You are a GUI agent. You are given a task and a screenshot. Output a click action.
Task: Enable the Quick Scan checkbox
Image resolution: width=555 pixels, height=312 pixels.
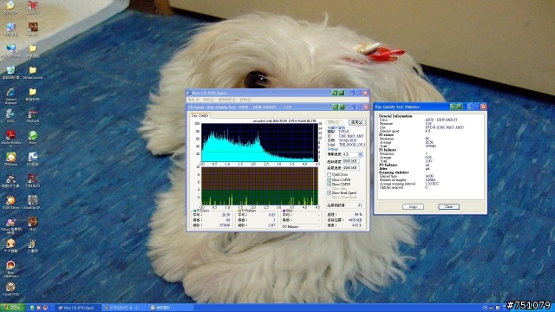[x=330, y=174]
